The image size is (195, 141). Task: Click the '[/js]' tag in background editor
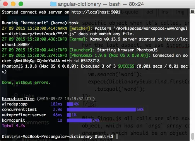tap(89, 104)
